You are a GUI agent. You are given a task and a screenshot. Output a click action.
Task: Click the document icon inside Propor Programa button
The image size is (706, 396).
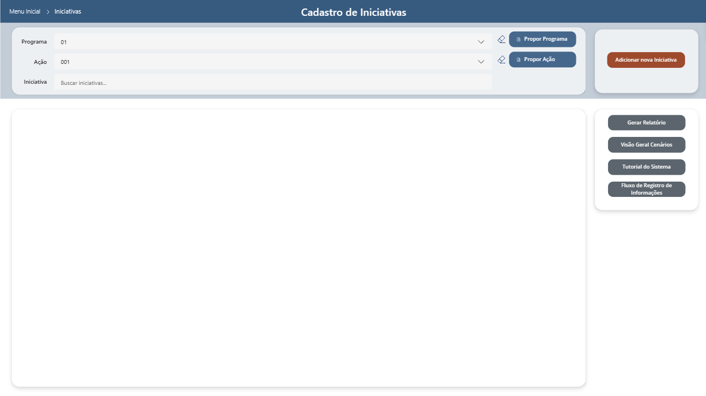point(518,39)
